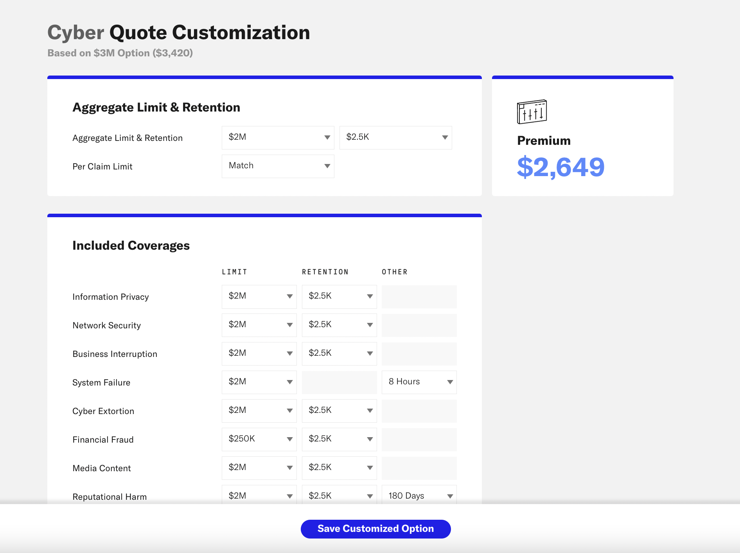Screen dimensions: 740x553
Task: Click the Media Content row label
Action: pyautogui.click(x=102, y=468)
